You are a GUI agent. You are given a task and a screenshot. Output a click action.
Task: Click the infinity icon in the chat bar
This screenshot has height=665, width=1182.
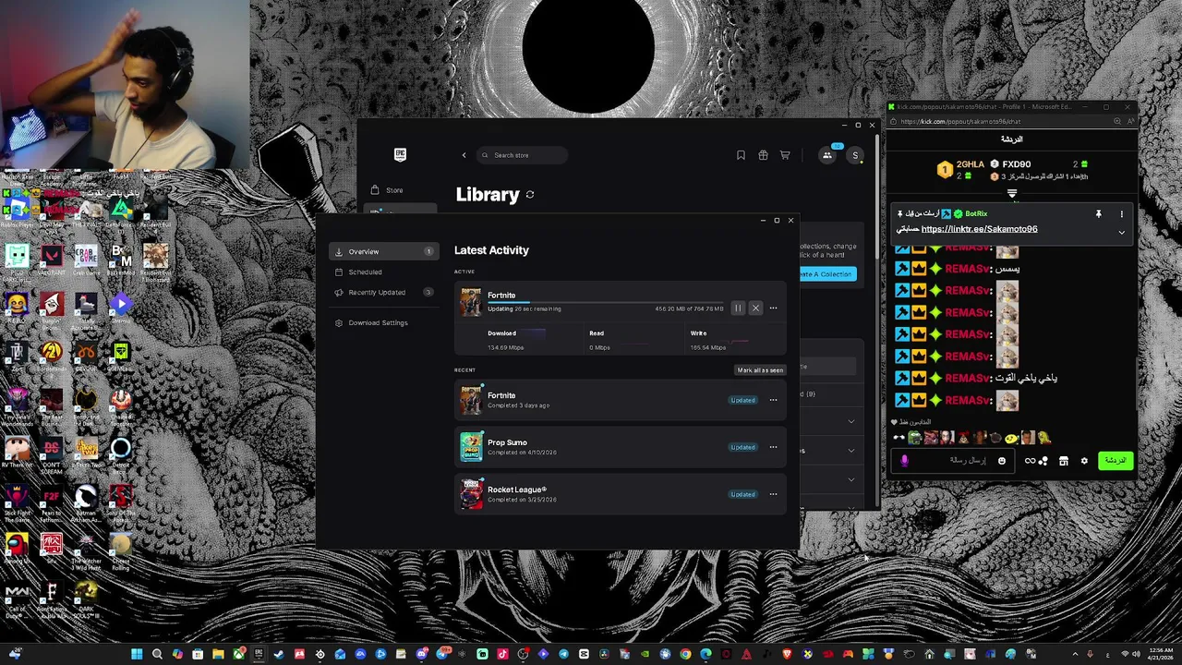tap(1030, 461)
